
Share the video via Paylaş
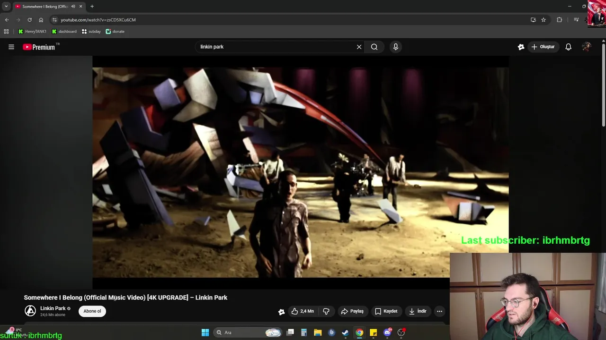point(352,311)
